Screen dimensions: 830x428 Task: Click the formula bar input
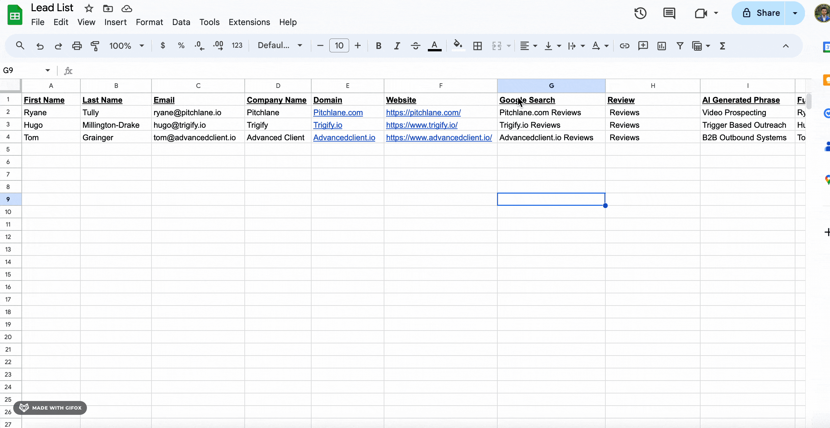point(441,70)
